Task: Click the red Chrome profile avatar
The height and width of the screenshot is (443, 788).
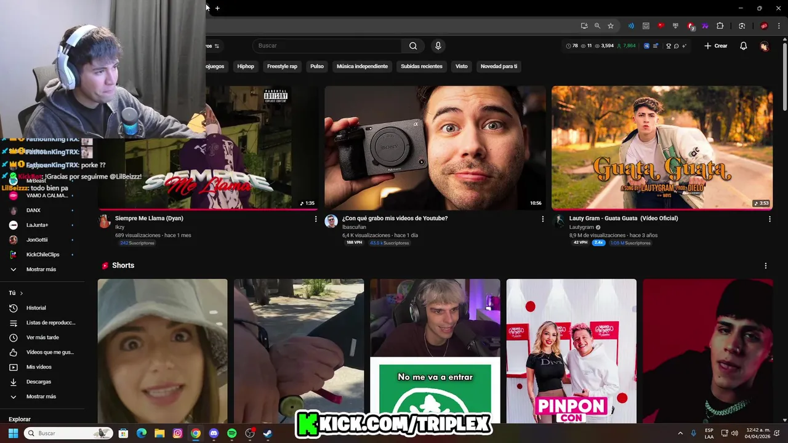Action: [x=764, y=26]
